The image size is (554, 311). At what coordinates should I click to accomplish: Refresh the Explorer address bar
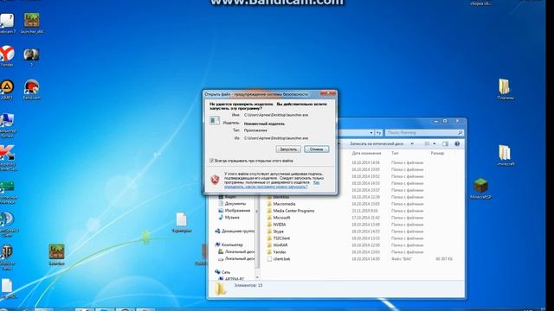tap(378, 132)
